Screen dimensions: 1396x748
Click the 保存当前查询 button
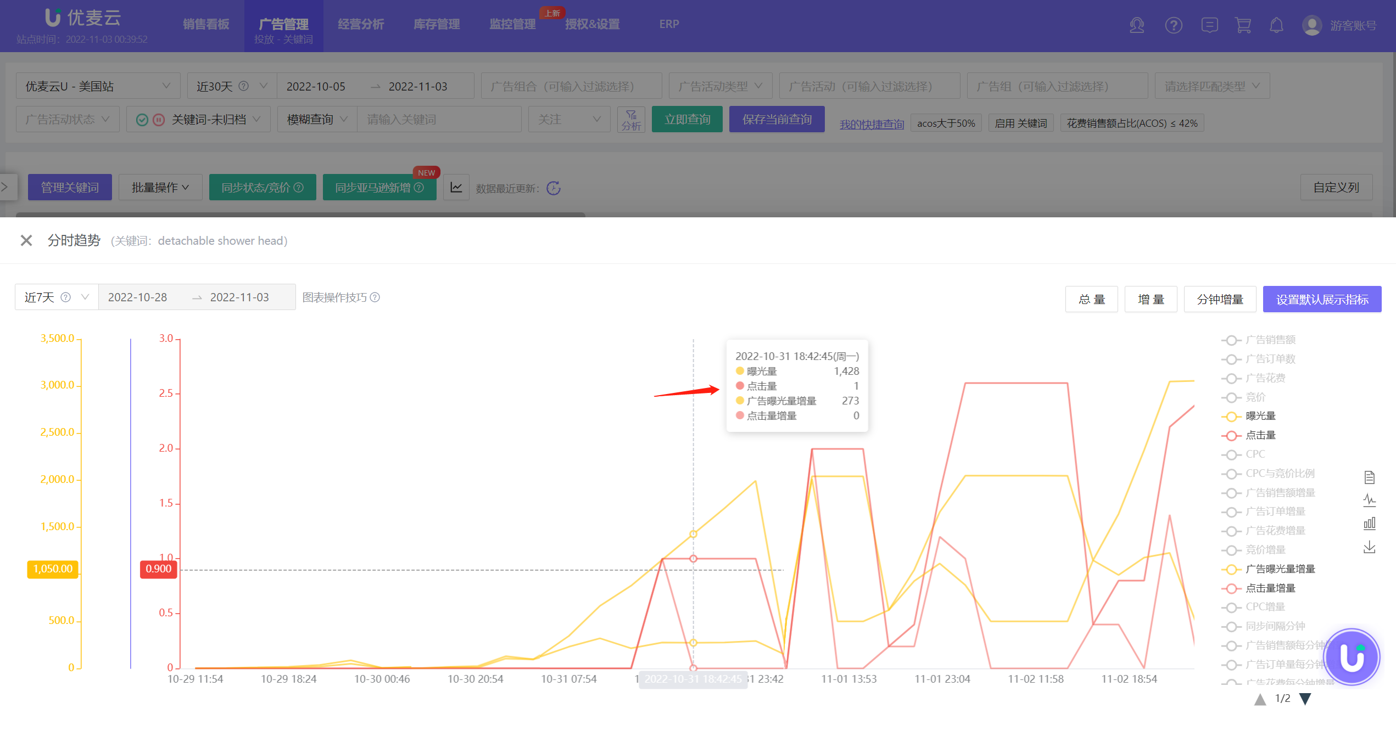coord(777,119)
